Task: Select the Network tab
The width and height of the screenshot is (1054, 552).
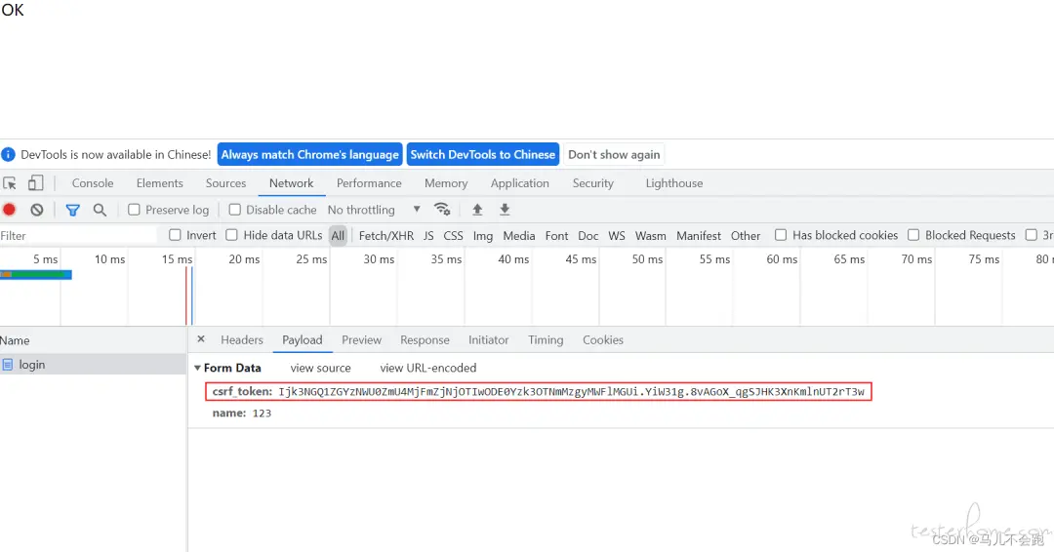Action: pyautogui.click(x=291, y=183)
